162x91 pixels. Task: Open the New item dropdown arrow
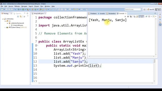click(4, 9)
